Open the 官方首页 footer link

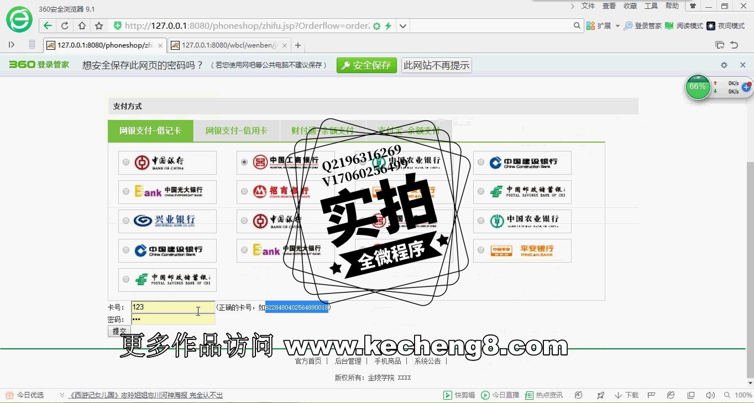(308, 361)
